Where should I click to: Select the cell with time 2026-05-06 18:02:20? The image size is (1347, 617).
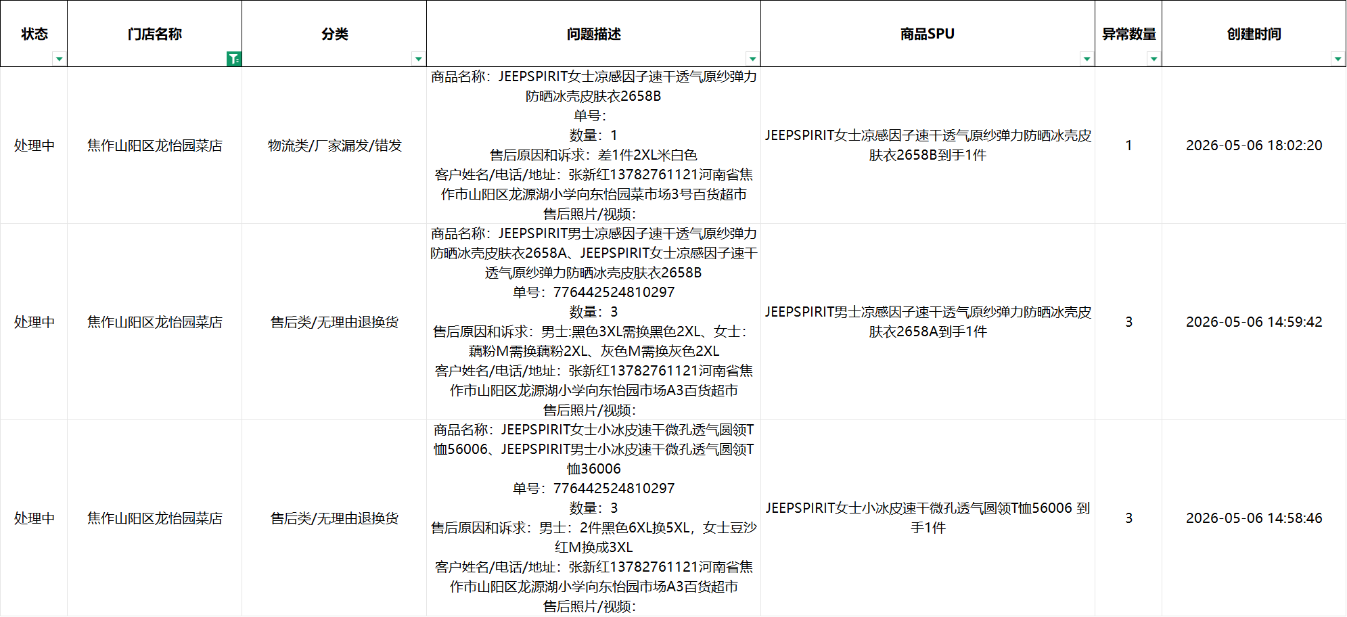click(x=1254, y=145)
